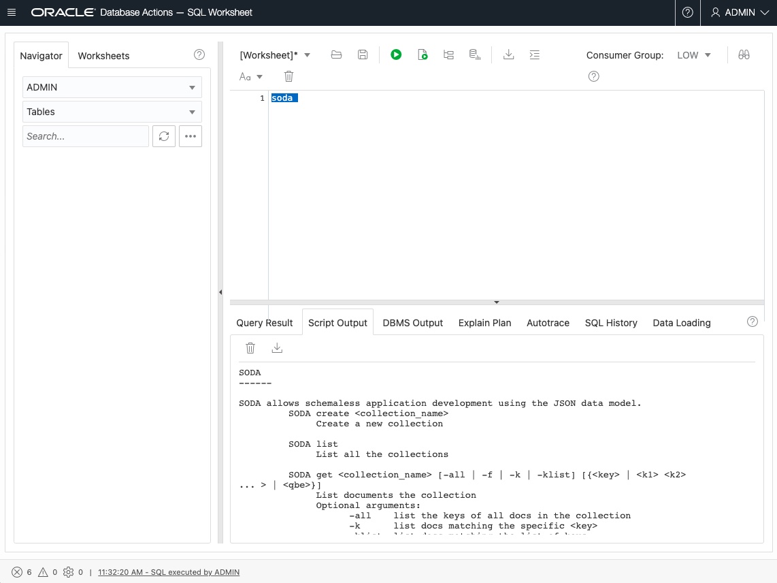Click the binoculars icon in the toolbar
This screenshot has width=777, height=583.
coord(744,55)
